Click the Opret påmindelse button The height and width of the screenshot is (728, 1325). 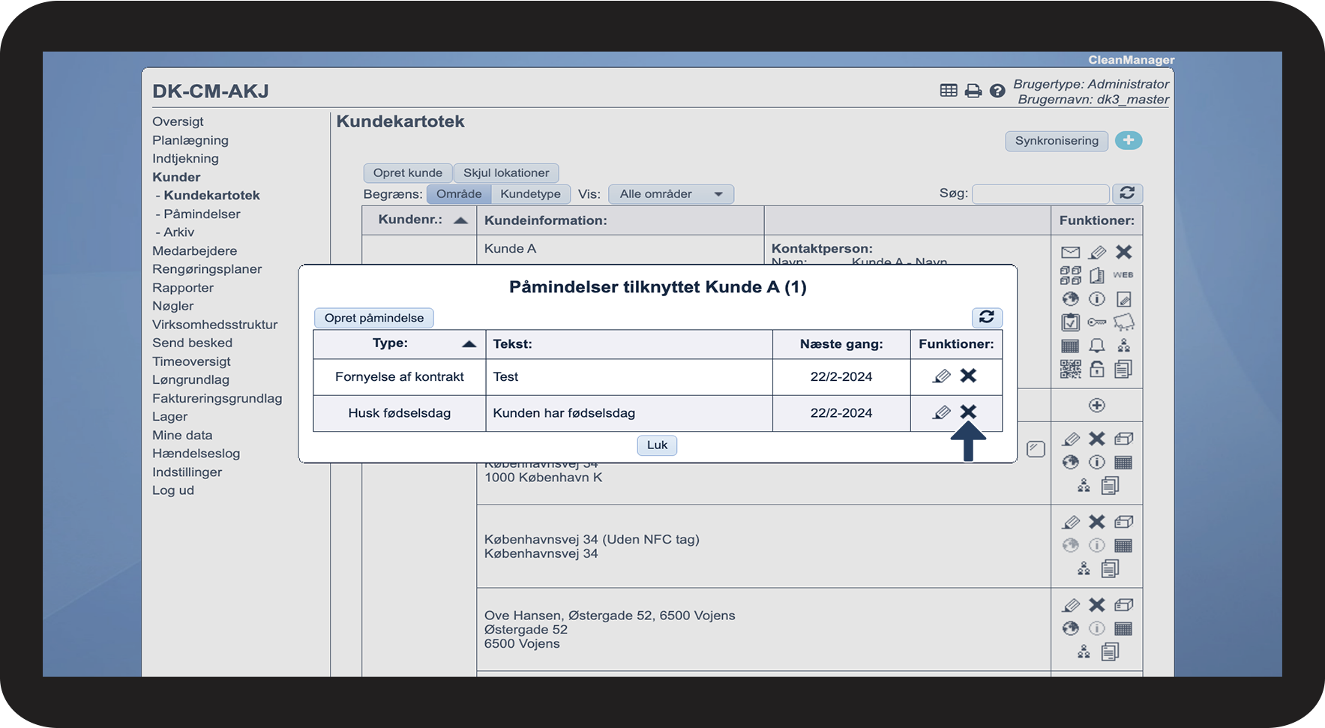click(x=373, y=318)
